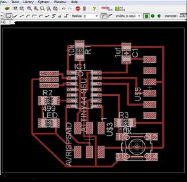The image size is (187, 182).
Task: Open the layer selector dropdown arrow at left
Action: coord(2,16)
